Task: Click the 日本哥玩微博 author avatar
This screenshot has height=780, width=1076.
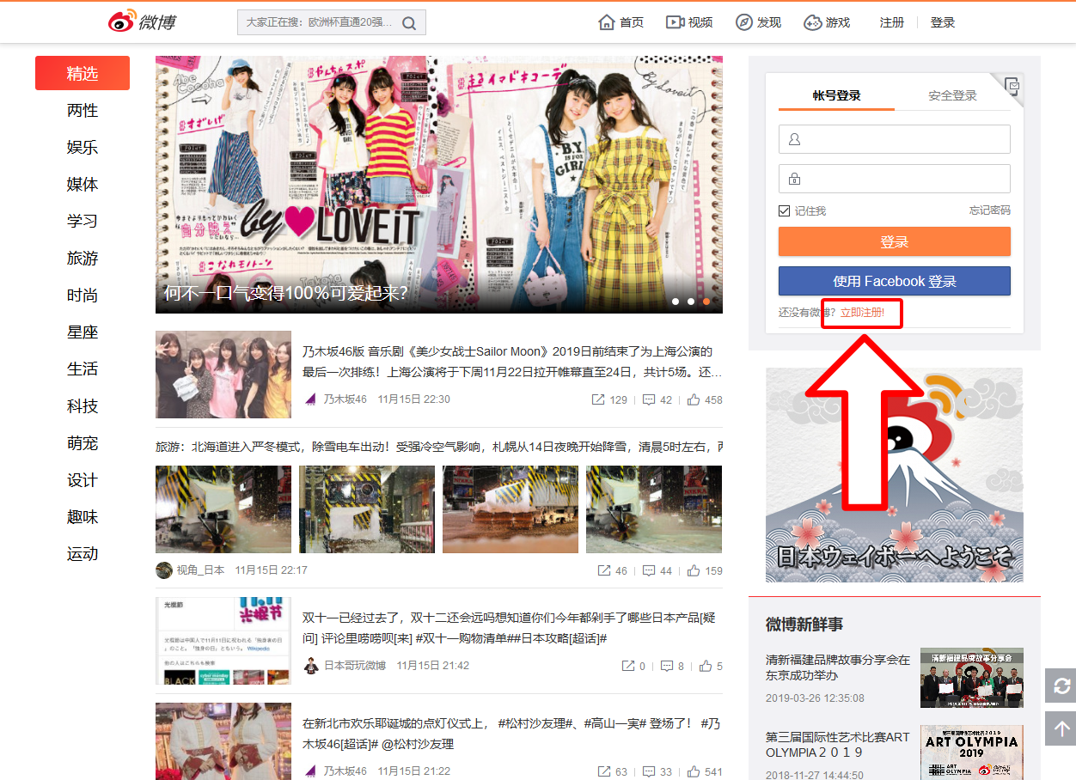Action: pyautogui.click(x=311, y=666)
